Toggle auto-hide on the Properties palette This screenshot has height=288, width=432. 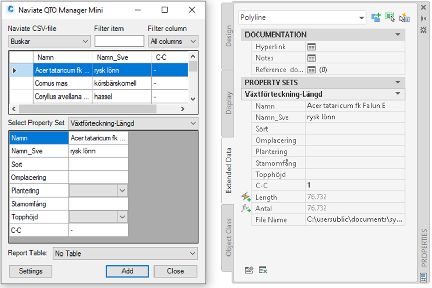424,18
